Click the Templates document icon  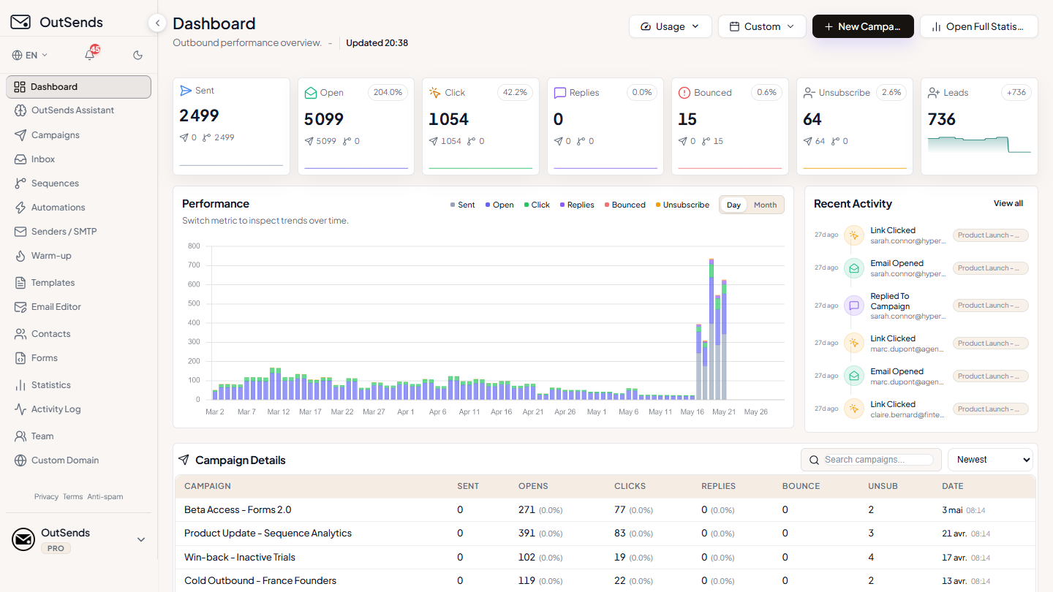pyautogui.click(x=20, y=283)
